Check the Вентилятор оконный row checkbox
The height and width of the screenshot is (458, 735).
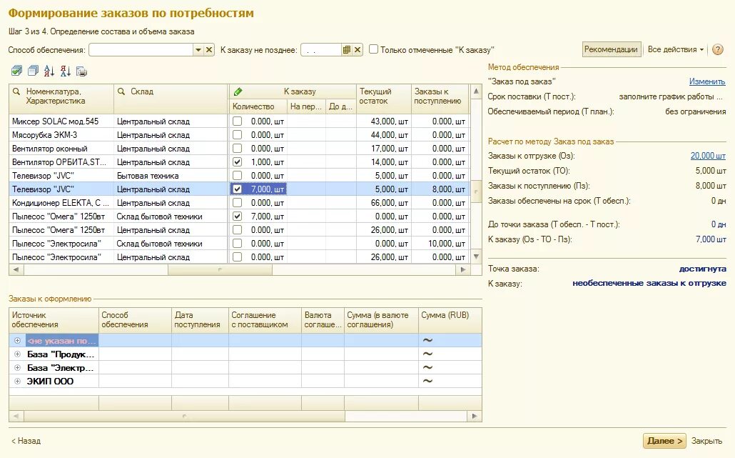237,149
